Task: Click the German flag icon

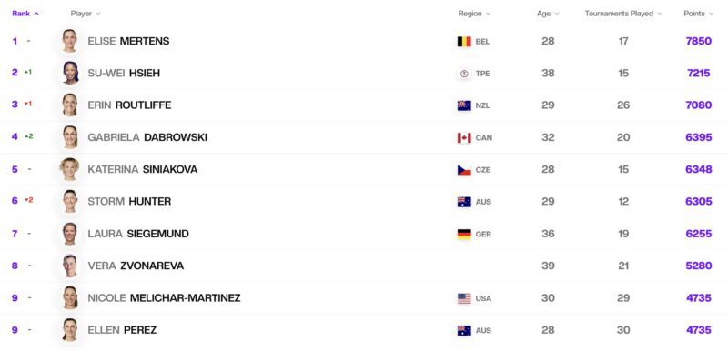Action: [464, 235]
